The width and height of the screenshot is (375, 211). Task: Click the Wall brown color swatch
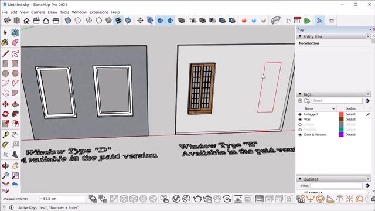341,120
